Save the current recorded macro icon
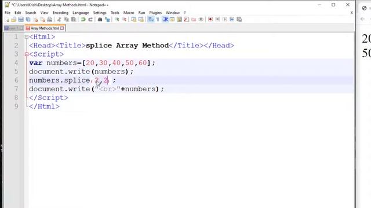Image resolution: width=371 pixels, height=208 pixels. (x=239, y=20)
